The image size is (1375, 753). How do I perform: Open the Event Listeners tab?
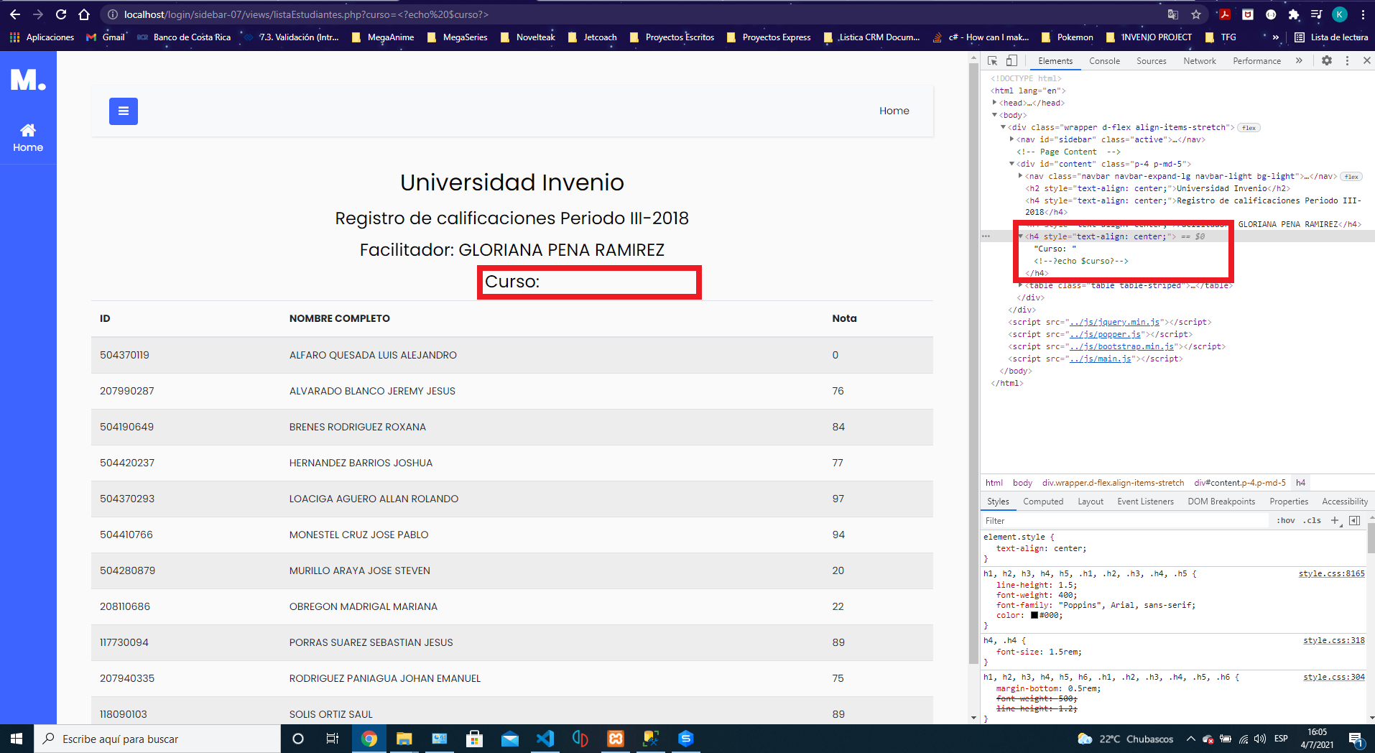click(x=1145, y=502)
